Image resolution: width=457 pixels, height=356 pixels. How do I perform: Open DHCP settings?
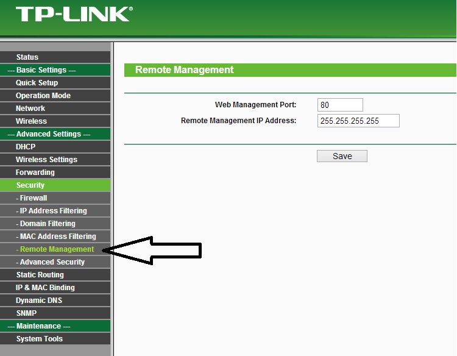(x=55, y=147)
